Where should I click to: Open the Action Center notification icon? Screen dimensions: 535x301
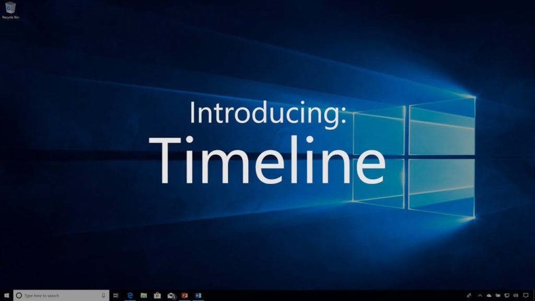(527, 295)
